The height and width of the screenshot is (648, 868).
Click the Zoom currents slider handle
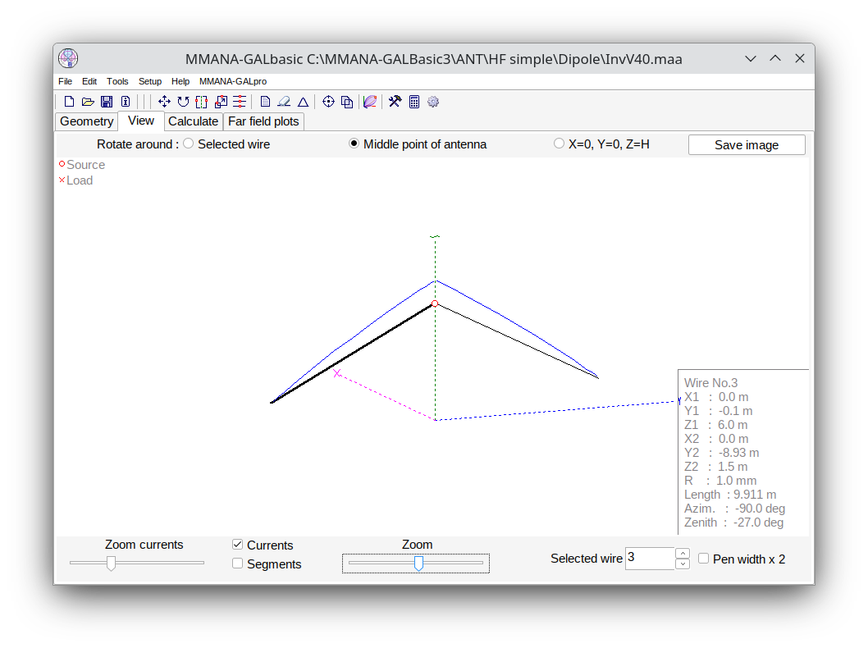click(112, 564)
